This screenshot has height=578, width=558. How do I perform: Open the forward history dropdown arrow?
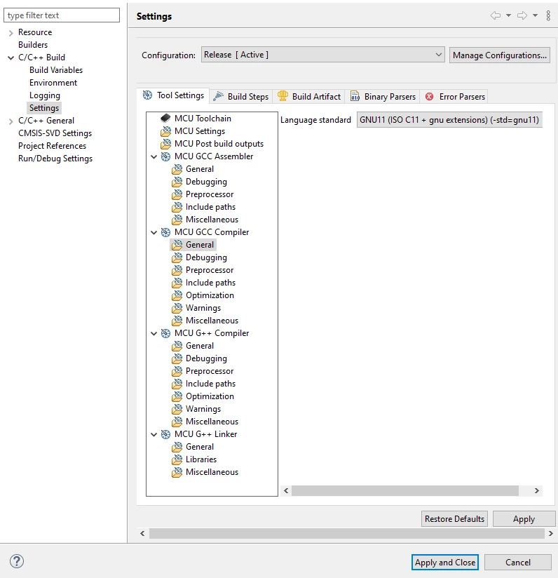tap(535, 15)
